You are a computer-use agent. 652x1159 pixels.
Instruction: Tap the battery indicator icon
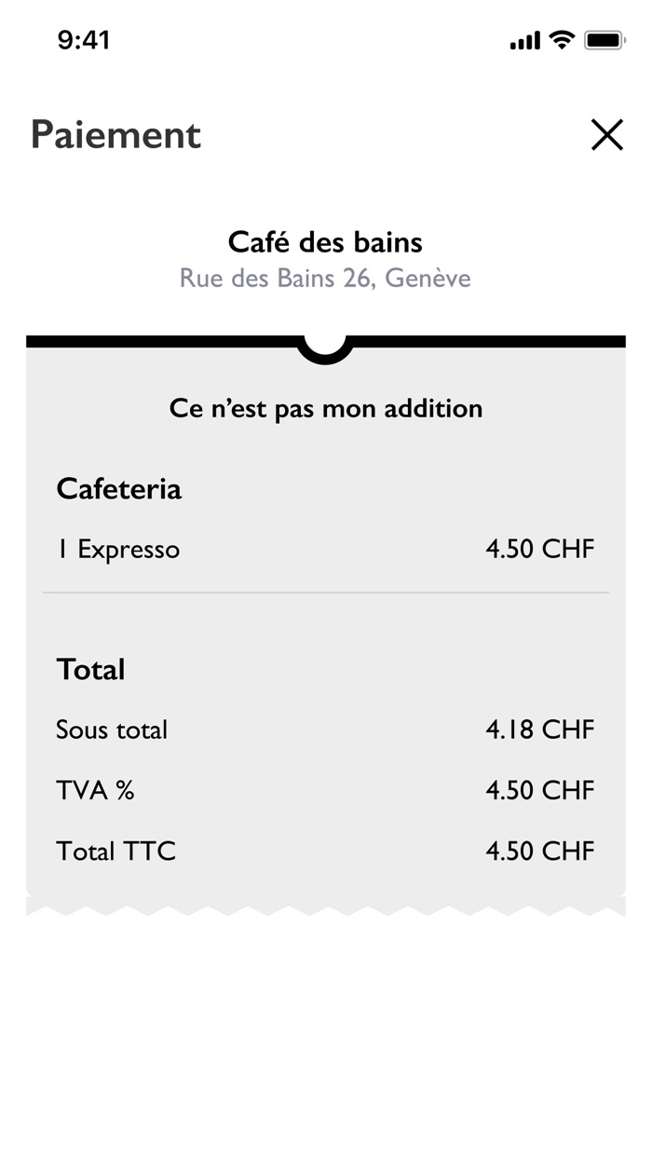604,41
